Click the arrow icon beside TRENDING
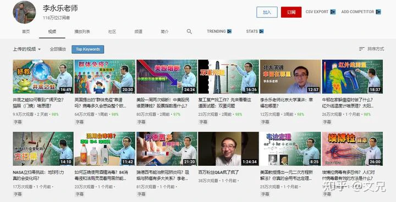 [229, 31]
